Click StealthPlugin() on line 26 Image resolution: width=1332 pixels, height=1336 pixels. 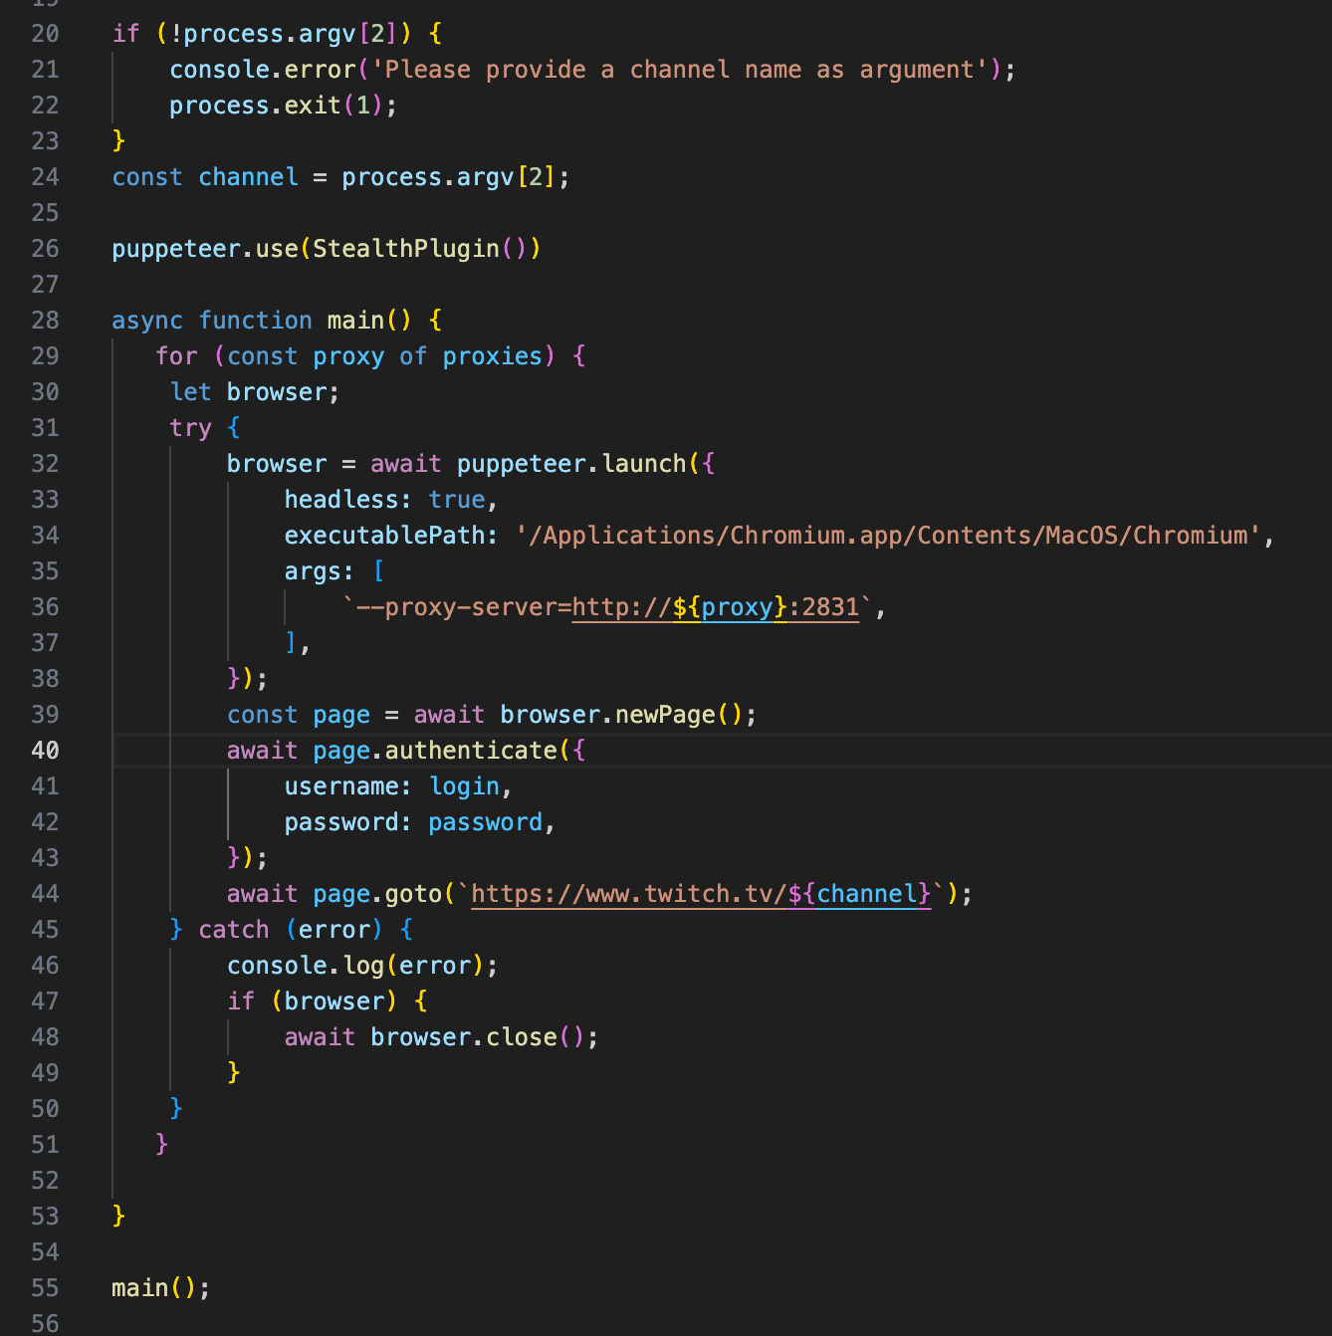420,249
